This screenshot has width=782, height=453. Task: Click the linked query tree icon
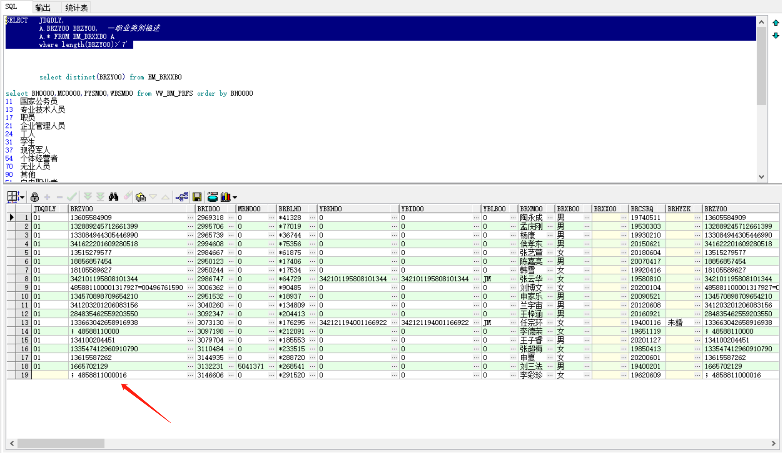182,197
